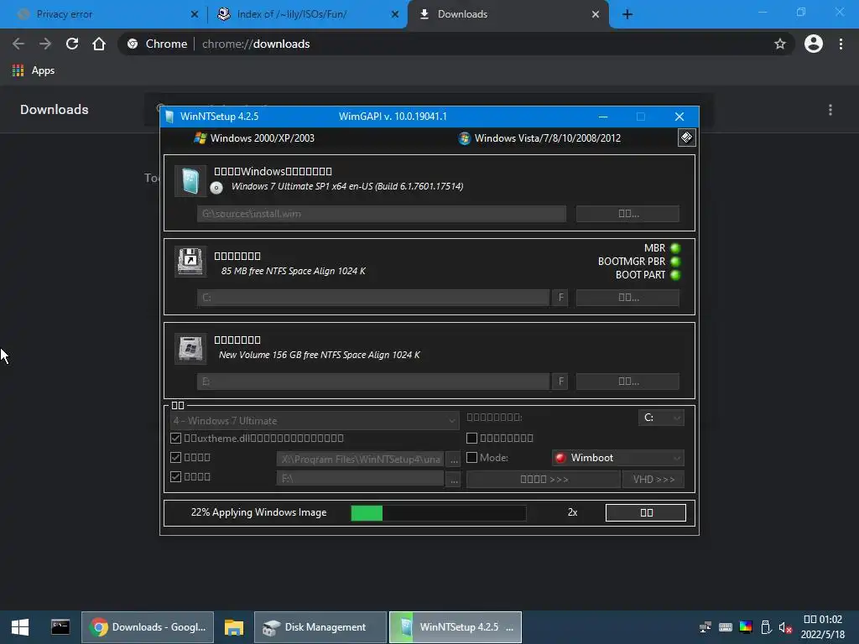Click the boot drive floppy icon

(x=190, y=262)
